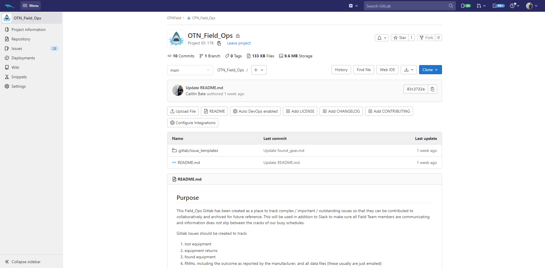Open the Web IDE
Screen dimensions: 545x268
tap(387, 70)
